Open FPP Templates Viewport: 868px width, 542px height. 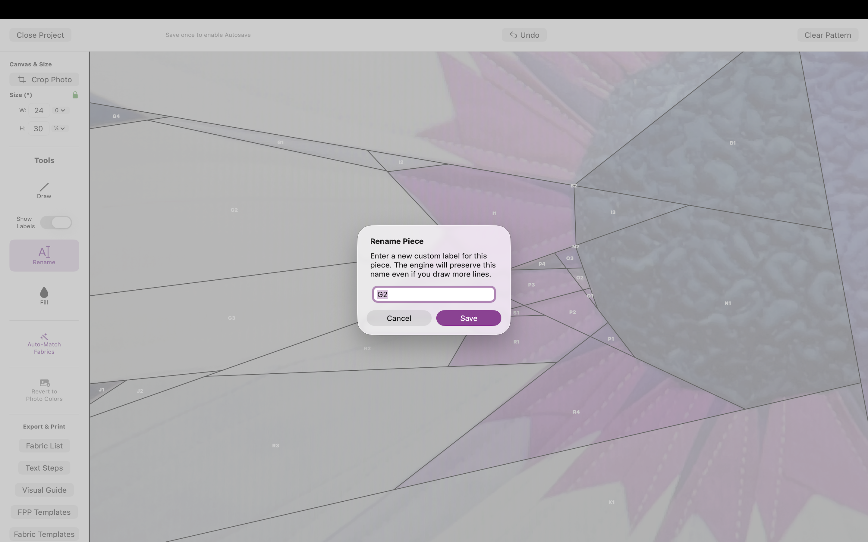coord(44,512)
